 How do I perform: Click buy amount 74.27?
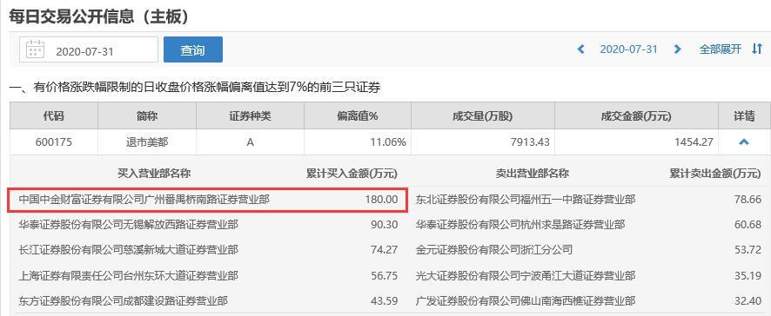(384, 250)
